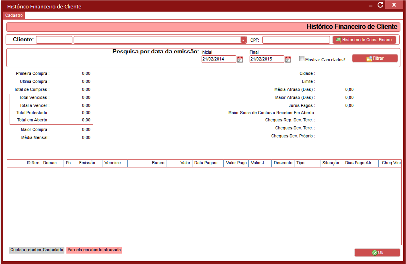
Task: Click the Total em Aberto label
Action: coord(34,120)
